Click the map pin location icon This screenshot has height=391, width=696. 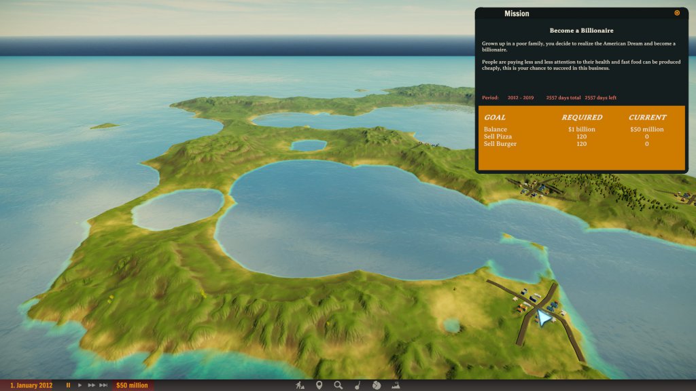[x=319, y=386]
